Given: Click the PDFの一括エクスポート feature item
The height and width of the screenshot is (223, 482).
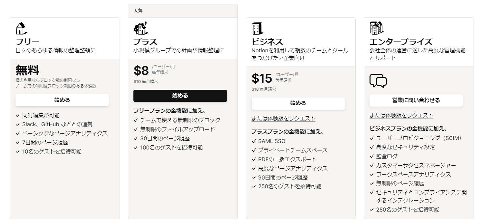Looking at the screenshot, I should pos(287,159).
